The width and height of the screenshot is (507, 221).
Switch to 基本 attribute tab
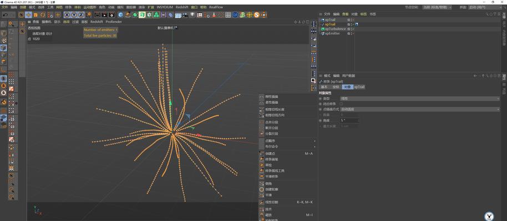(324, 87)
